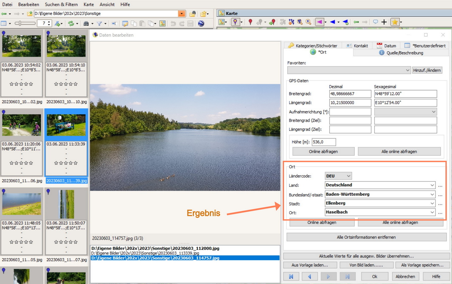
Task: Open the Bearbeiten menu
Action: pyautogui.click(x=28, y=4)
